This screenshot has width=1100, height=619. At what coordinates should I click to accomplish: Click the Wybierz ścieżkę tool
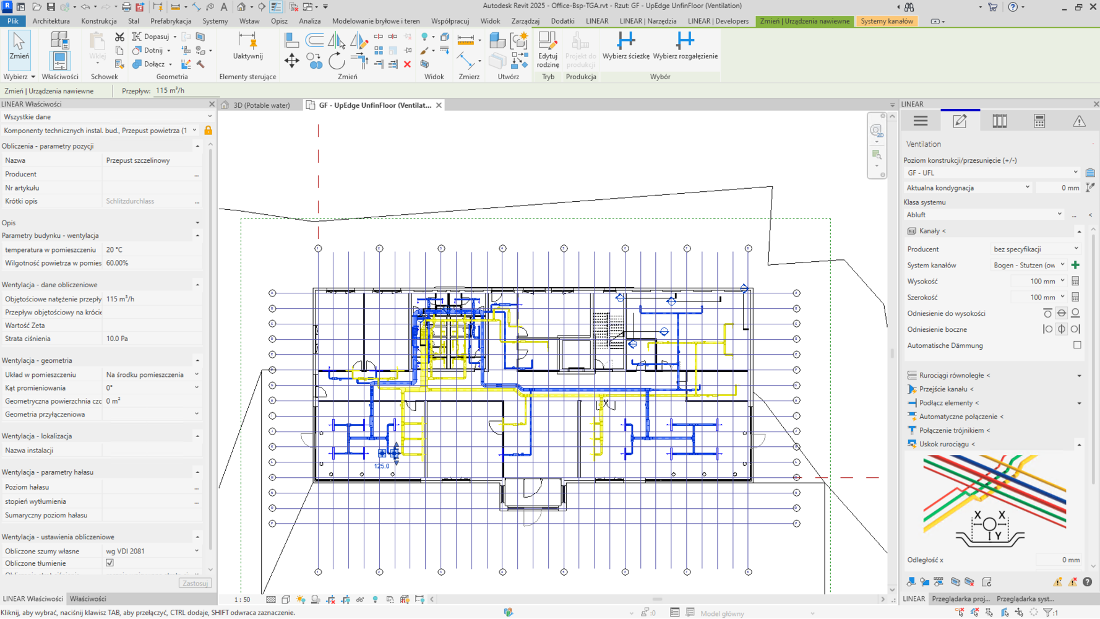625,46
